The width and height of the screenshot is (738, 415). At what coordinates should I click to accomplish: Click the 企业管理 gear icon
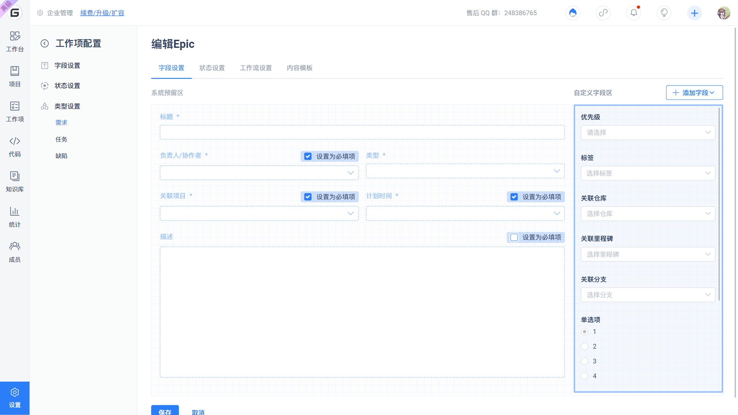pos(40,13)
